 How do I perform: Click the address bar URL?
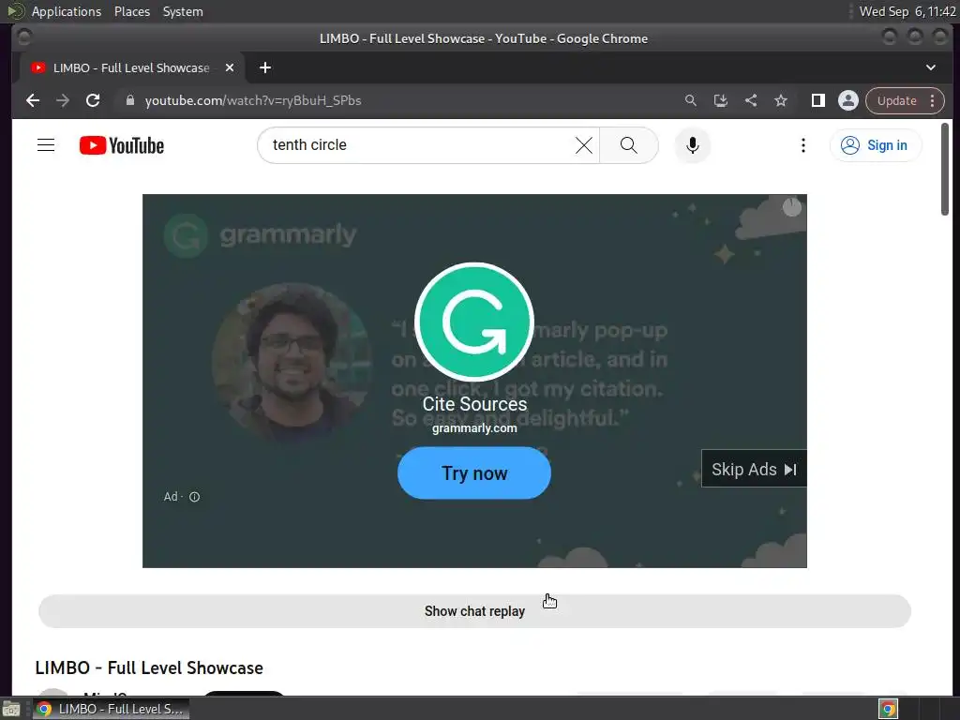(x=253, y=100)
